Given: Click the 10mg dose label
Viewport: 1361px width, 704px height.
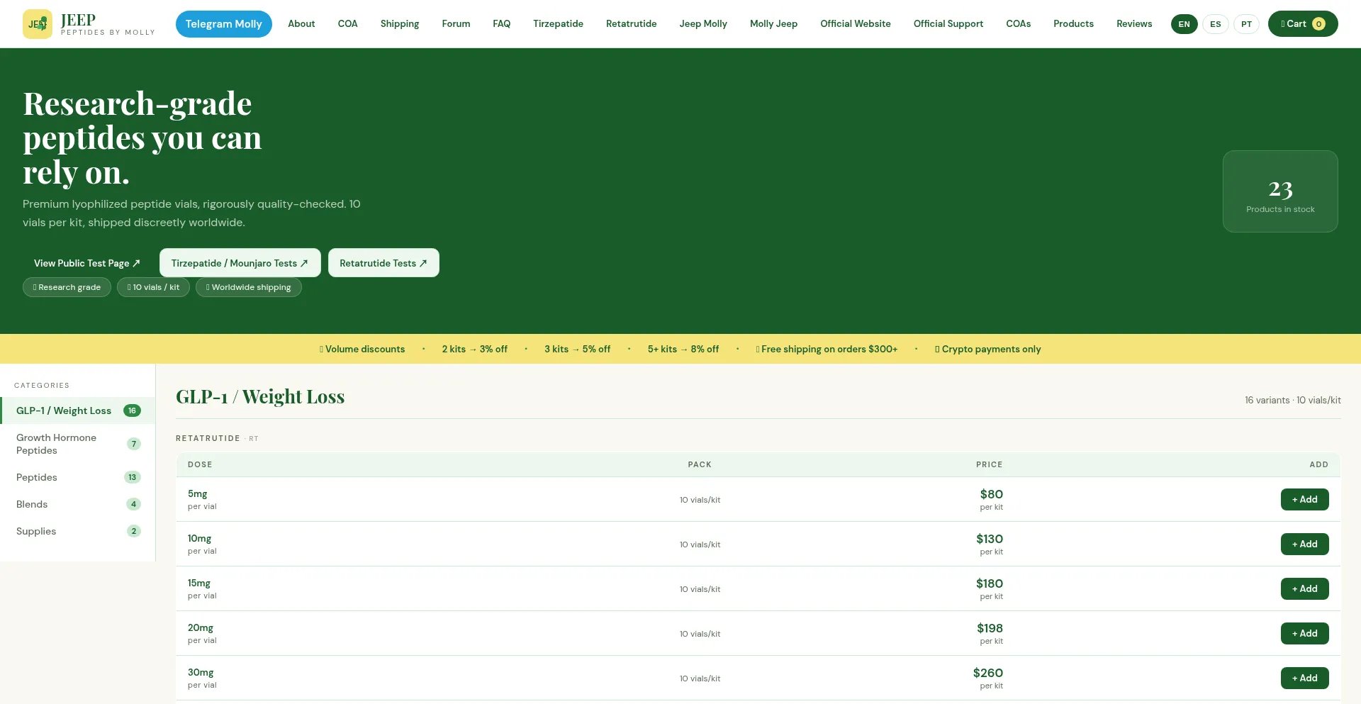Looking at the screenshot, I should pyautogui.click(x=200, y=538).
